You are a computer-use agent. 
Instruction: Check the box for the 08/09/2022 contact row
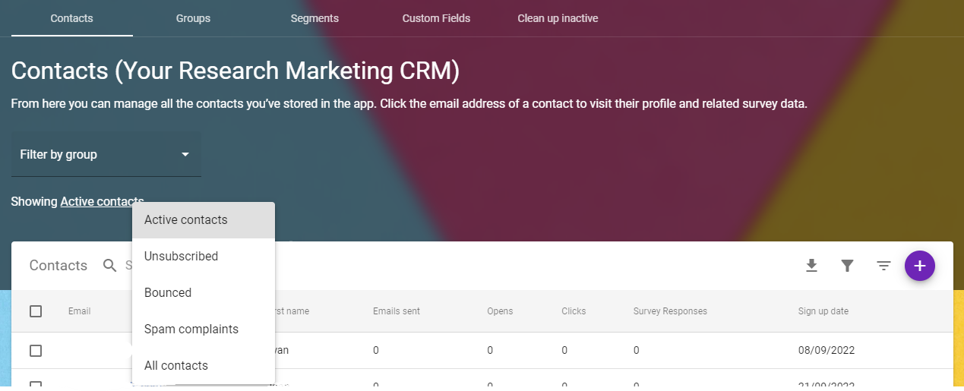point(36,351)
